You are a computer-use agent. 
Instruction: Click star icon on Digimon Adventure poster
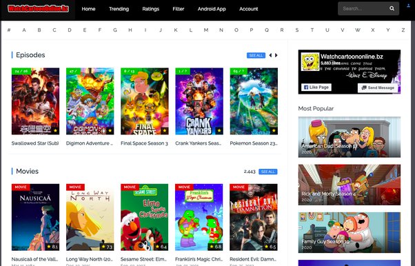coord(110,130)
